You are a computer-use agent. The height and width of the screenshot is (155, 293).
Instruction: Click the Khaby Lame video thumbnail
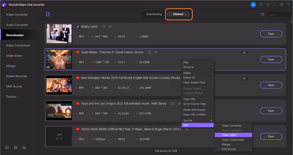59,34
